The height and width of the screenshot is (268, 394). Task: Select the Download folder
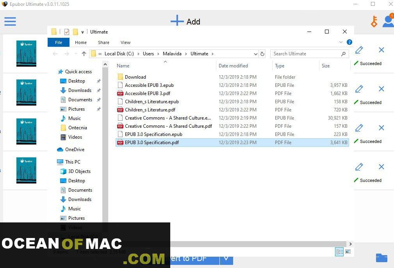(x=232, y=77)
